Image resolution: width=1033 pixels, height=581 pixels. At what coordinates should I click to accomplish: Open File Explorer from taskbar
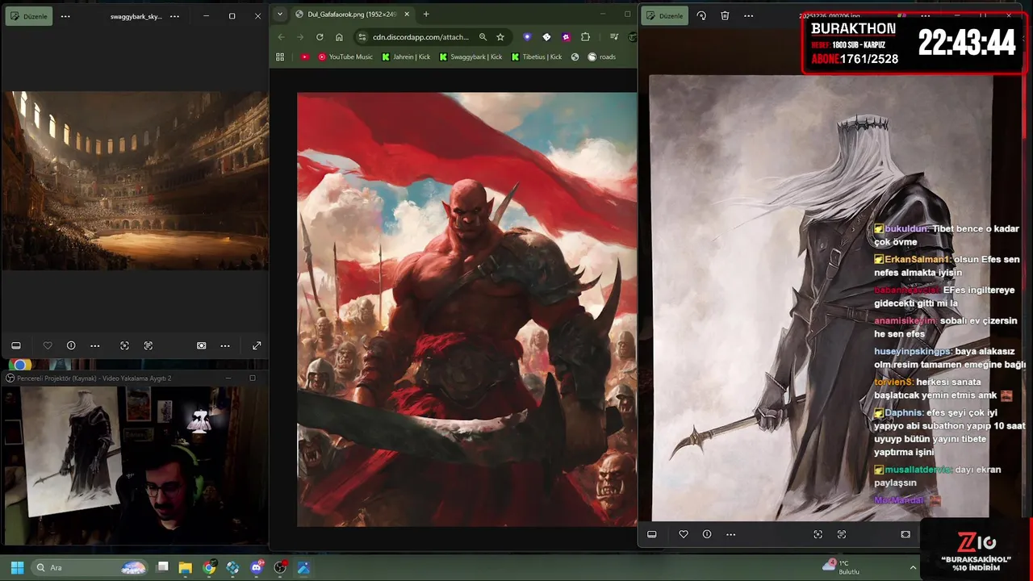coord(186,567)
